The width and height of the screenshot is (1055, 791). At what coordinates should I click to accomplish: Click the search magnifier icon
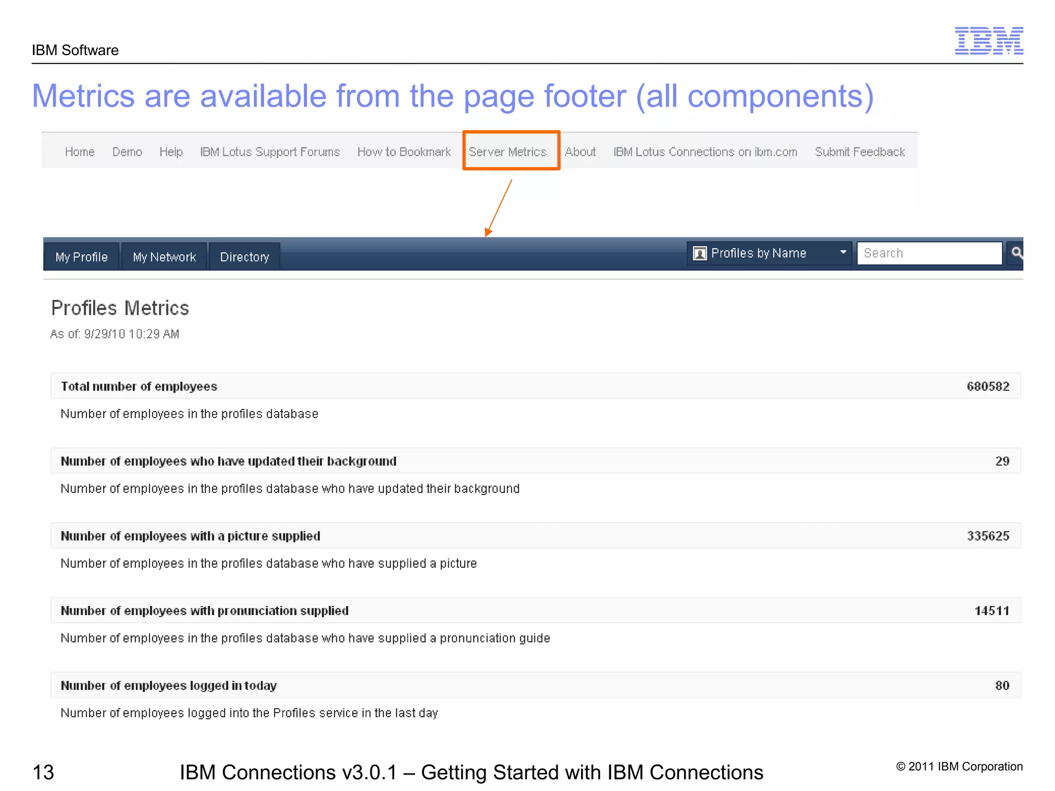click(x=1016, y=253)
